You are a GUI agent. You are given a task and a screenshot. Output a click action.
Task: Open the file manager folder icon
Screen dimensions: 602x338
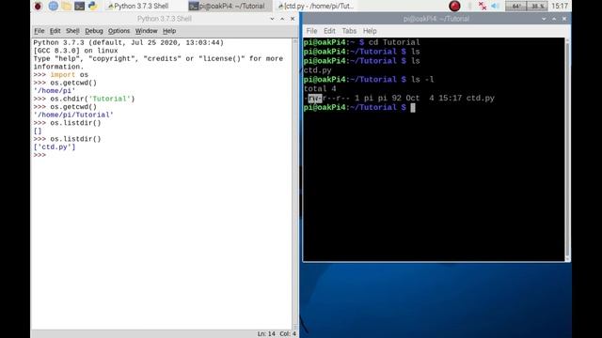tap(67, 6)
